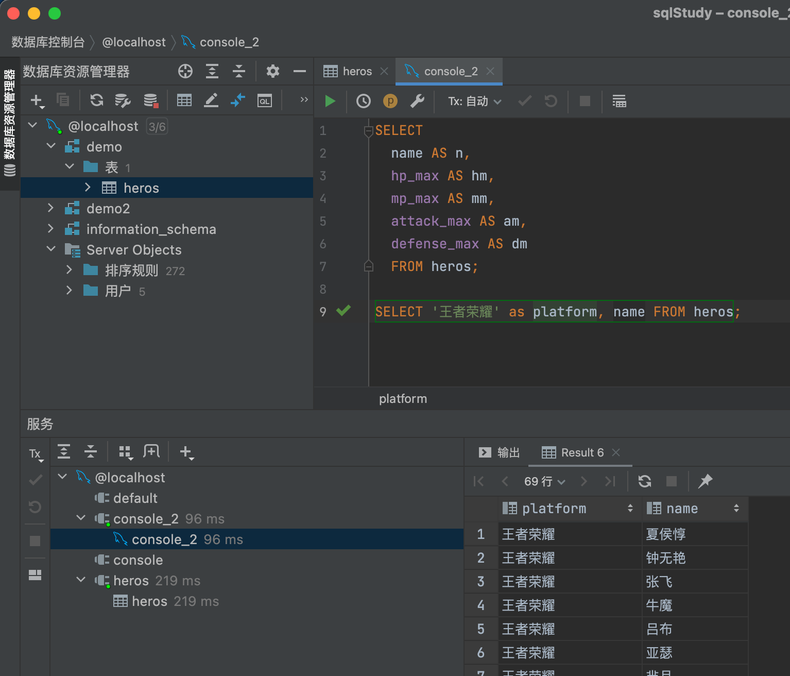Expand the information_schema node
Viewport: 790px width, 676px height.
point(50,228)
